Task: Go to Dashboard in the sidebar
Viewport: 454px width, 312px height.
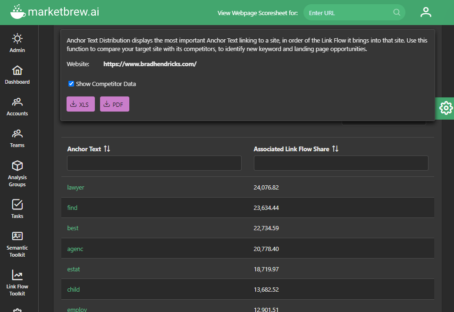Action: (17, 75)
